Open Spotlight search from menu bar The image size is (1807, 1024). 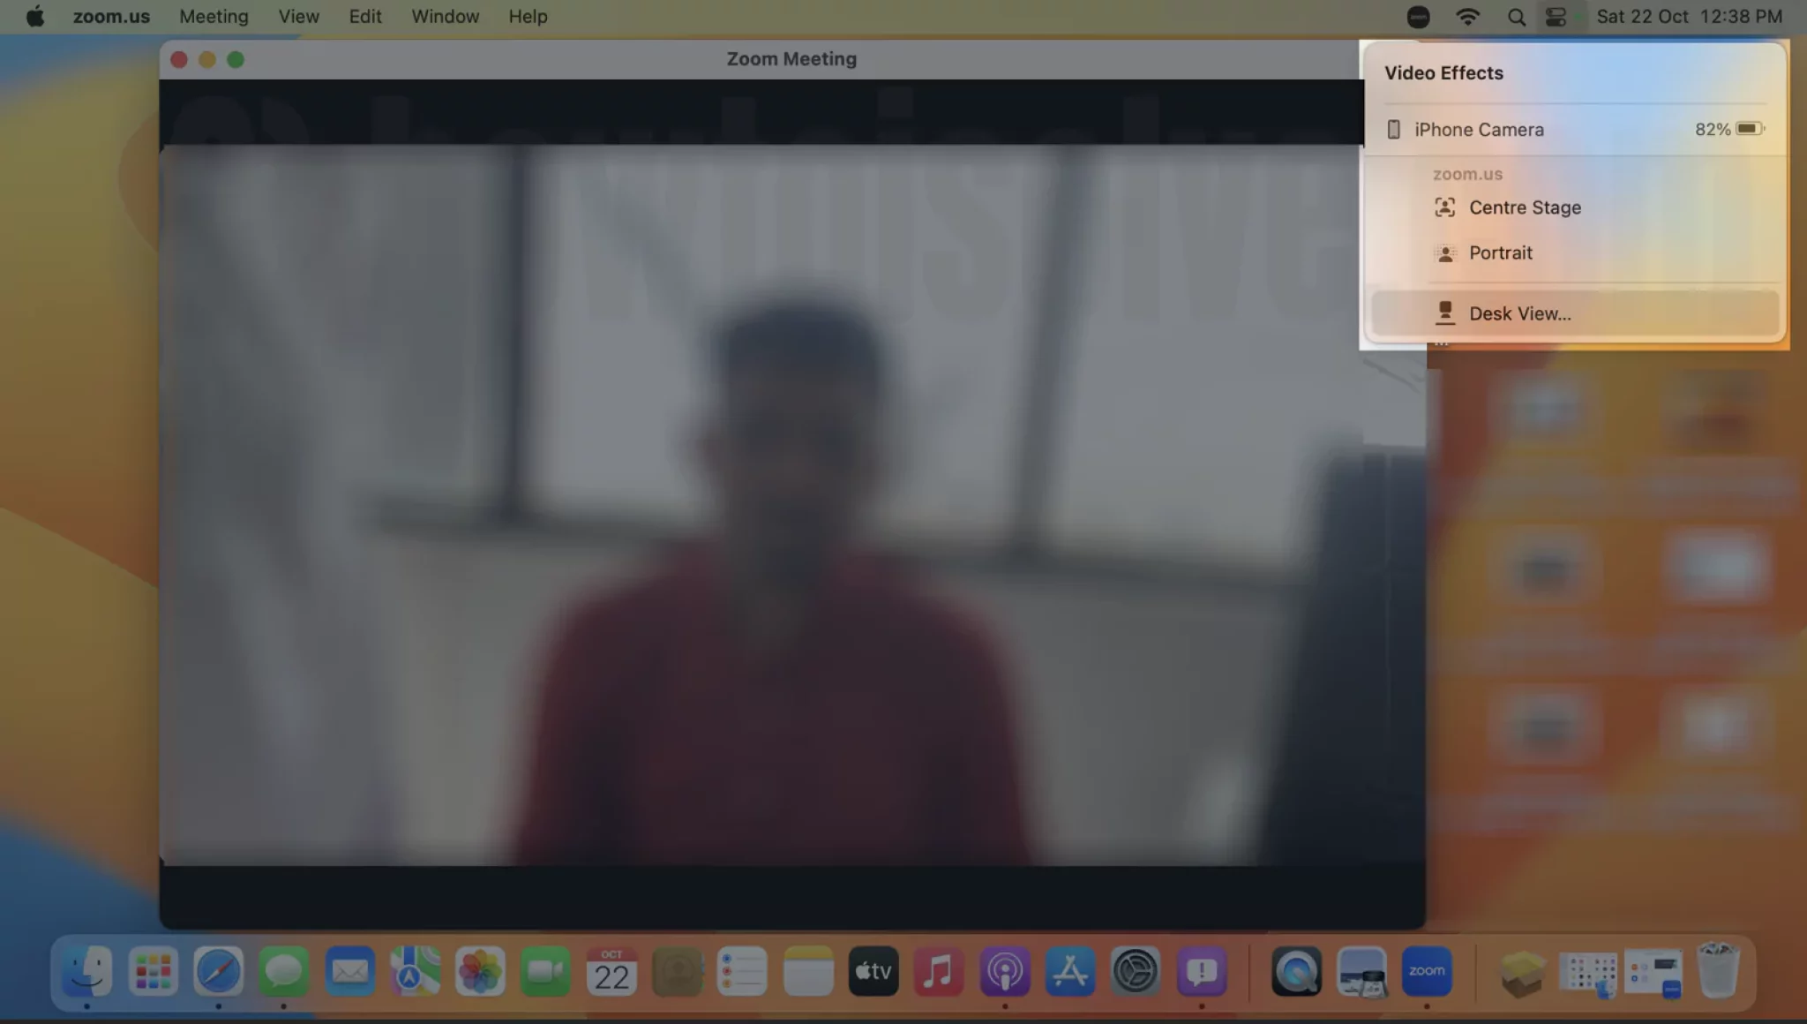point(1516,17)
